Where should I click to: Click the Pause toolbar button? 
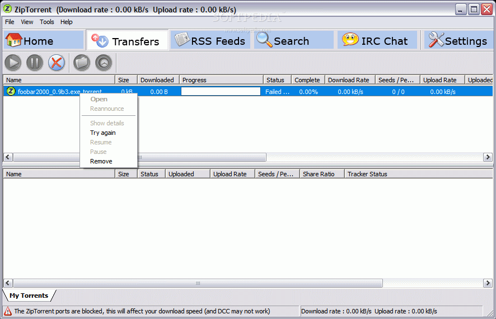(x=35, y=63)
